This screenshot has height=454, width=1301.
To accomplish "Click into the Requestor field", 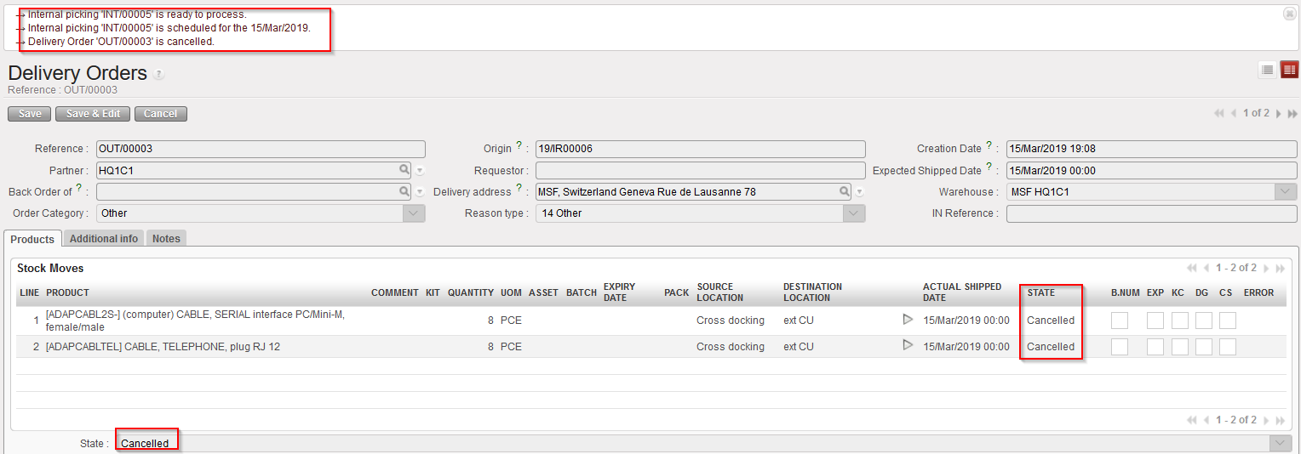I will point(700,170).
